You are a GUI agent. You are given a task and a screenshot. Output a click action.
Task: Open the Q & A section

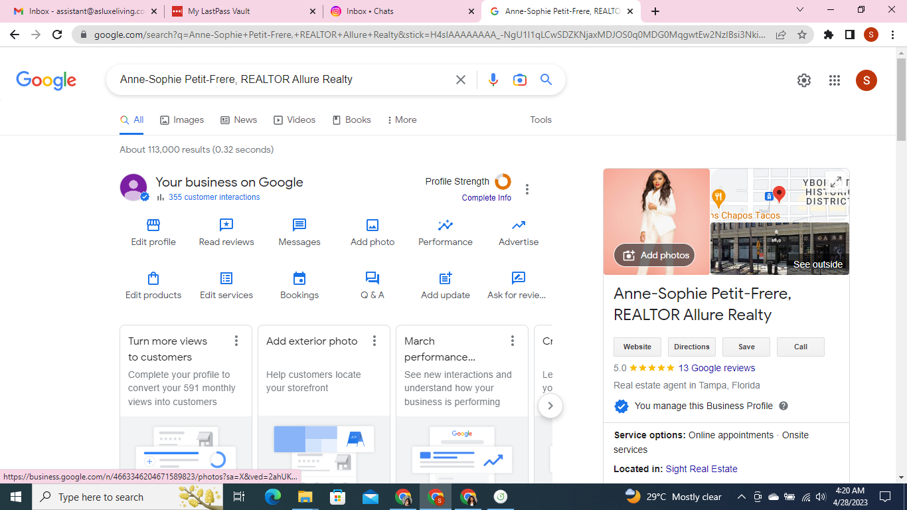tap(372, 286)
